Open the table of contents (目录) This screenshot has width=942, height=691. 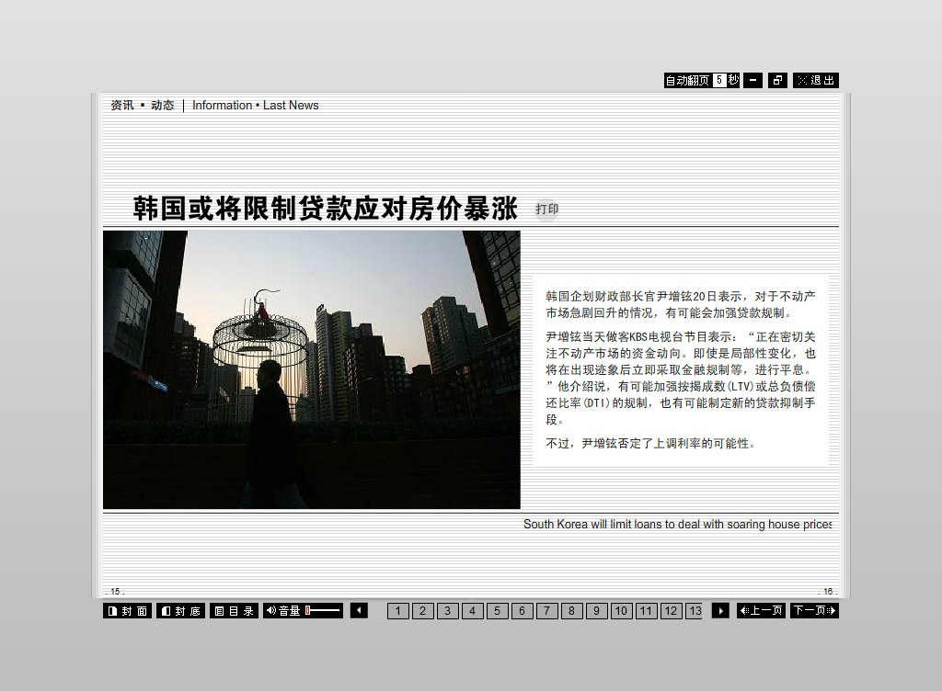tap(235, 611)
